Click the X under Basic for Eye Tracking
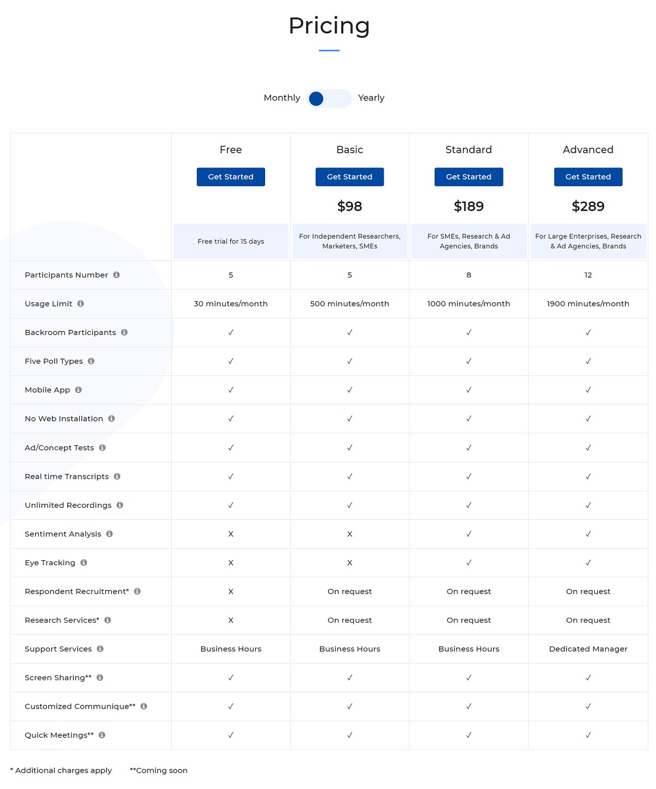 pyautogui.click(x=349, y=562)
